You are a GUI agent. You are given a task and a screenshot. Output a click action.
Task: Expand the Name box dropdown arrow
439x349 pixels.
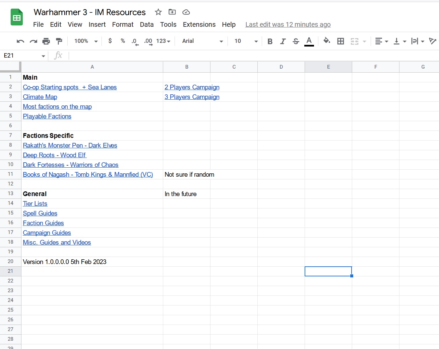43,56
